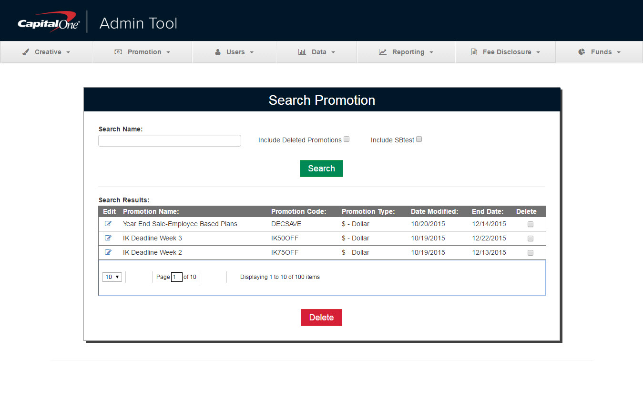The image size is (643, 398).
Task: Select the page number input box
Action: click(x=176, y=277)
